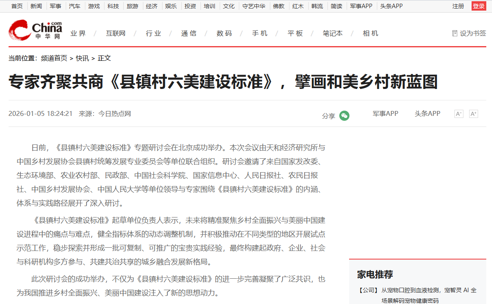The image size is (492, 304).
Task: Click 守艺中华 in top navigation
Action: [253, 6]
